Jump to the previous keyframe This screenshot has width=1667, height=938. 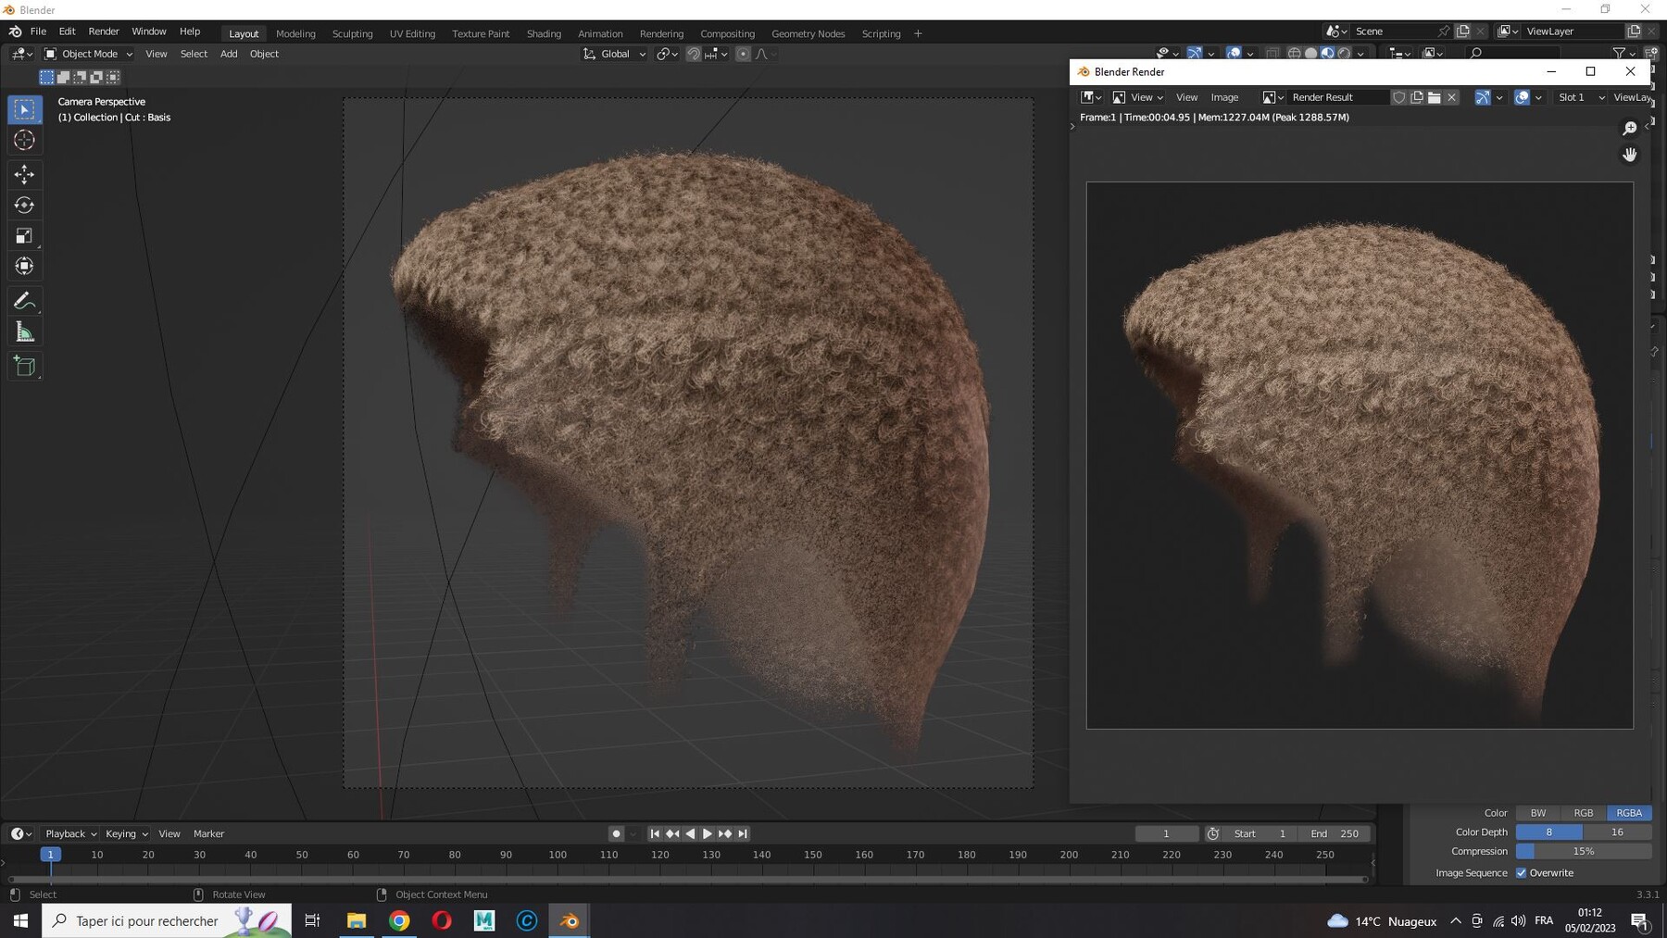[x=672, y=833]
